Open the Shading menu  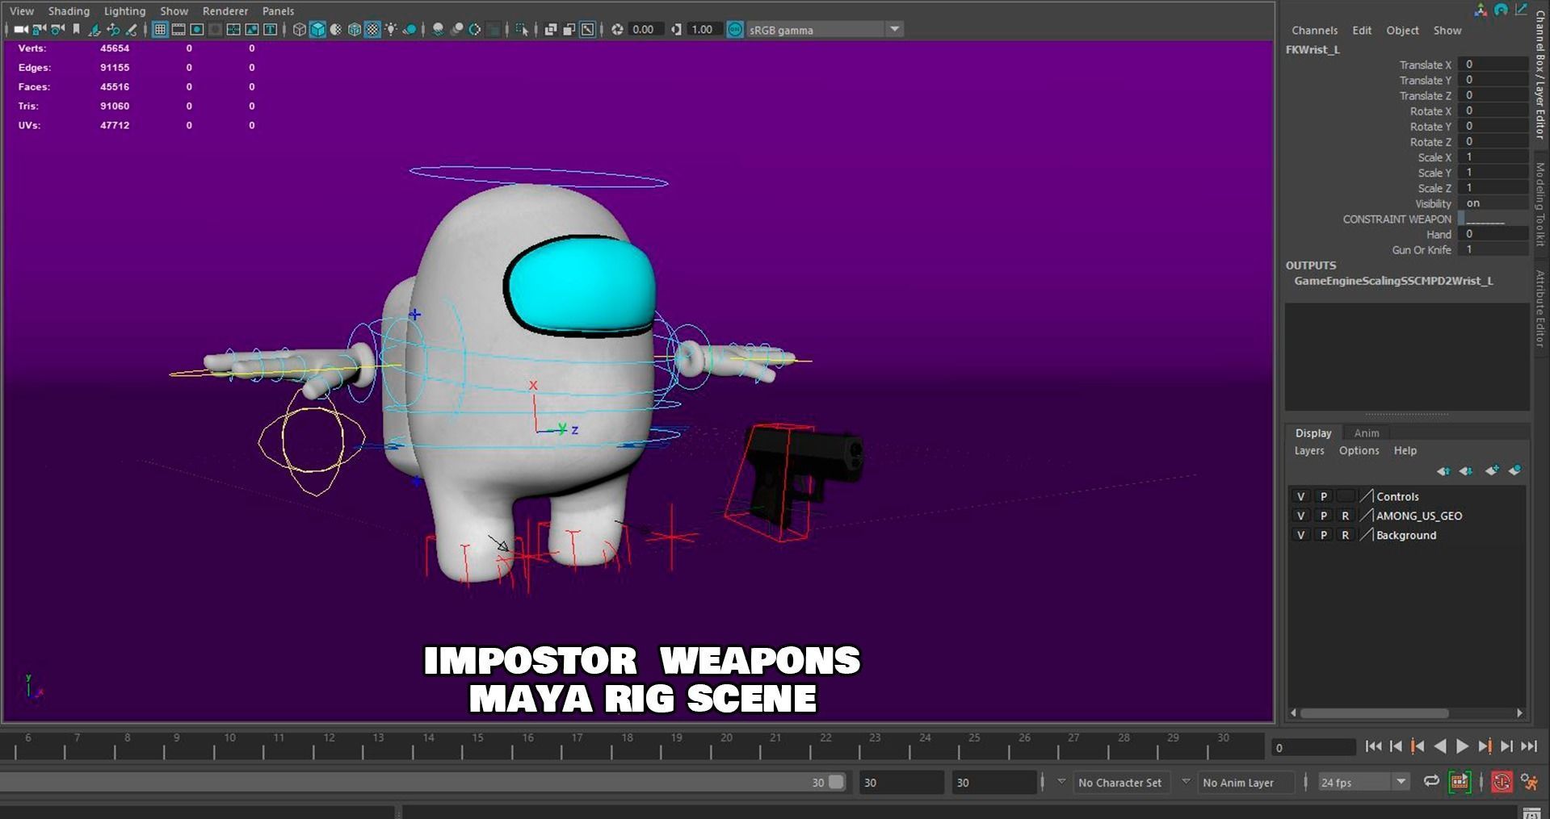click(x=69, y=10)
